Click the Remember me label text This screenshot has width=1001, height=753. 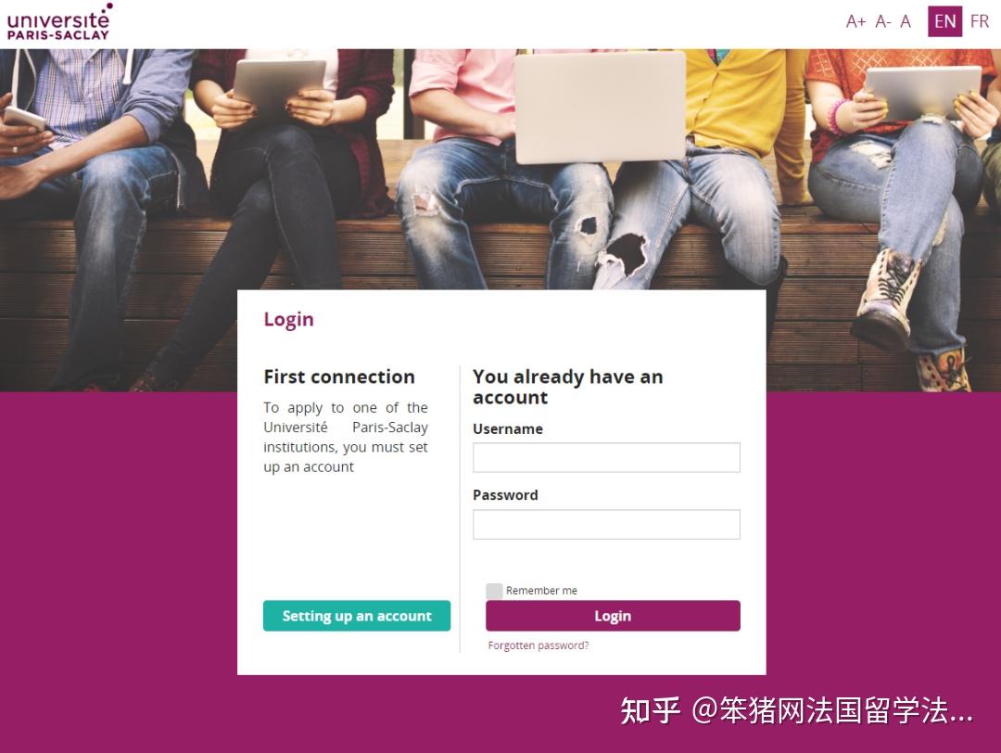click(542, 590)
